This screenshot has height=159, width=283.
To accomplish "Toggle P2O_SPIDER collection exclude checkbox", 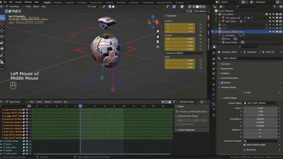I will (x=267, y=14).
